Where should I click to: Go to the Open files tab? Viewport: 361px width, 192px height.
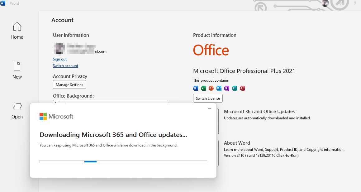click(17, 111)
